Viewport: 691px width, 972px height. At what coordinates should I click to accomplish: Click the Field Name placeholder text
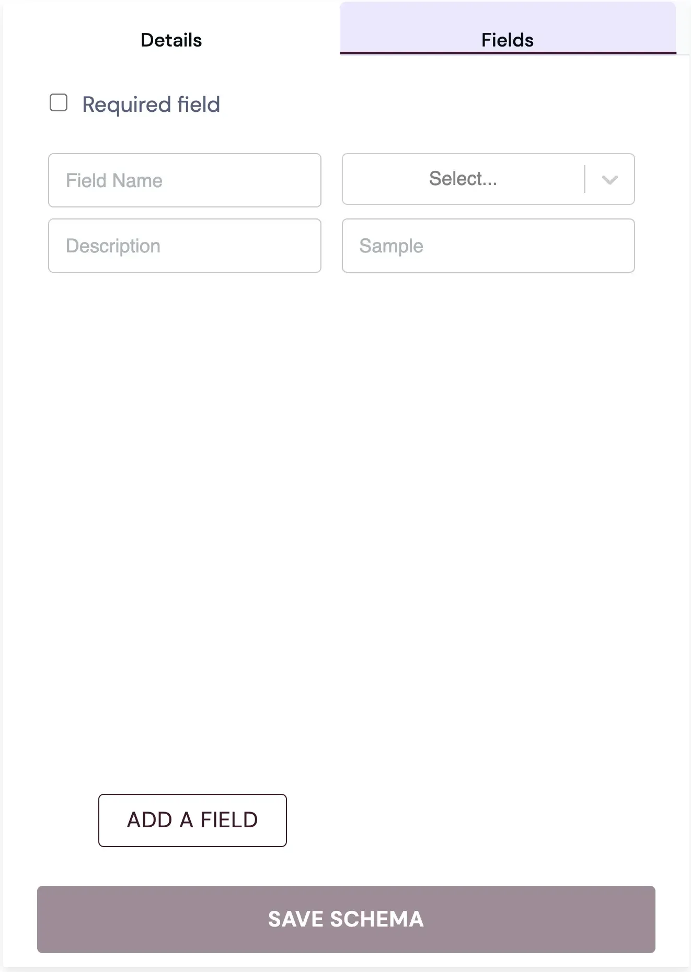click(x=113, y=180)
